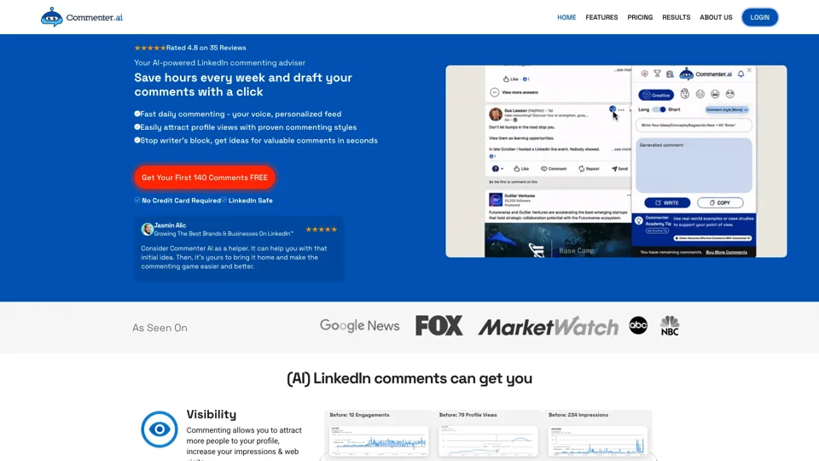Click the Visibility heading

pyautogui.click(x=211, y=415)
